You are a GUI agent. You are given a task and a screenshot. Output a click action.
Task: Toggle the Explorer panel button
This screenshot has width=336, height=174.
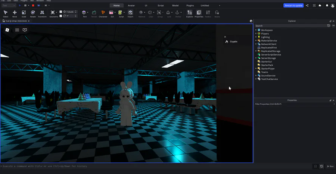pos(190,14)
